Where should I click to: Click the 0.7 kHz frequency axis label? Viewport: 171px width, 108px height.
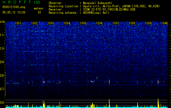(x=2, y=89)
